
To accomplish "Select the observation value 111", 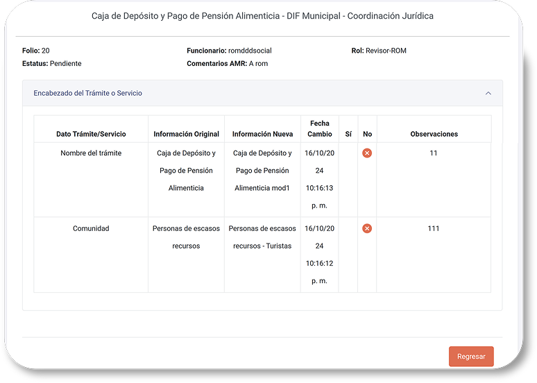I will 434,228.
